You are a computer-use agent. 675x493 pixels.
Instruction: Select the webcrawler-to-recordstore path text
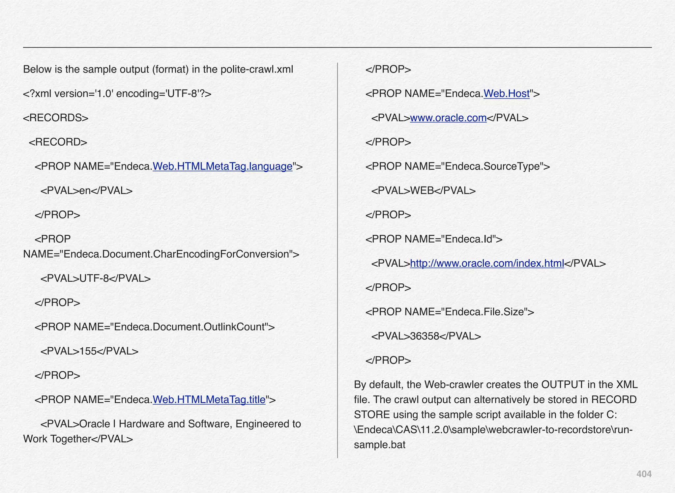pos(493,430)
